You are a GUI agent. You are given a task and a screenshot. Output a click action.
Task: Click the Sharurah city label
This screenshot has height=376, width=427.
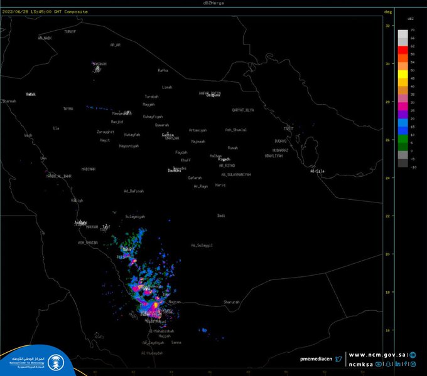[x=232, y=302]
